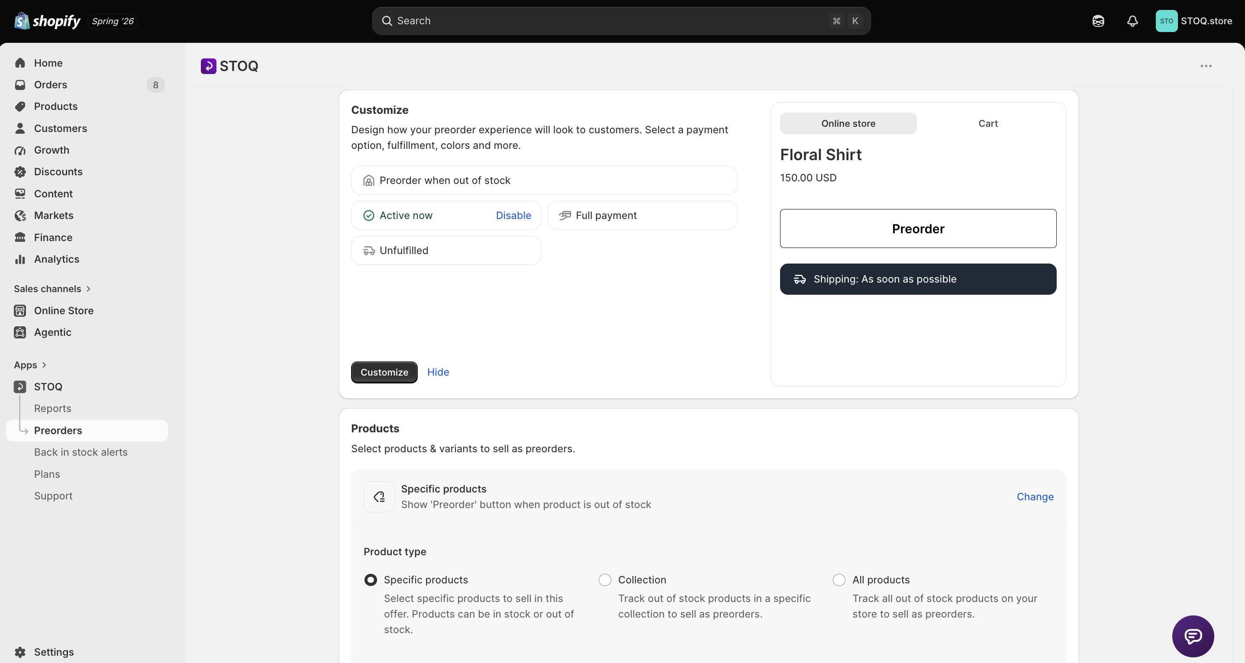
Task: Switch to Cart preview tab
Action: [988, 123]
